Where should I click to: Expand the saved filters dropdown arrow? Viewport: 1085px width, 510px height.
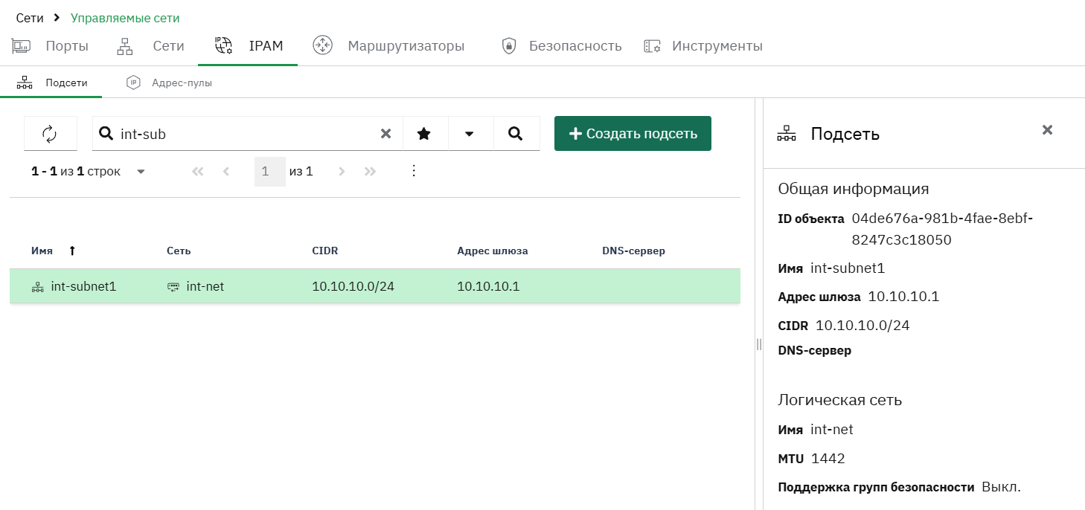point(470,134)
